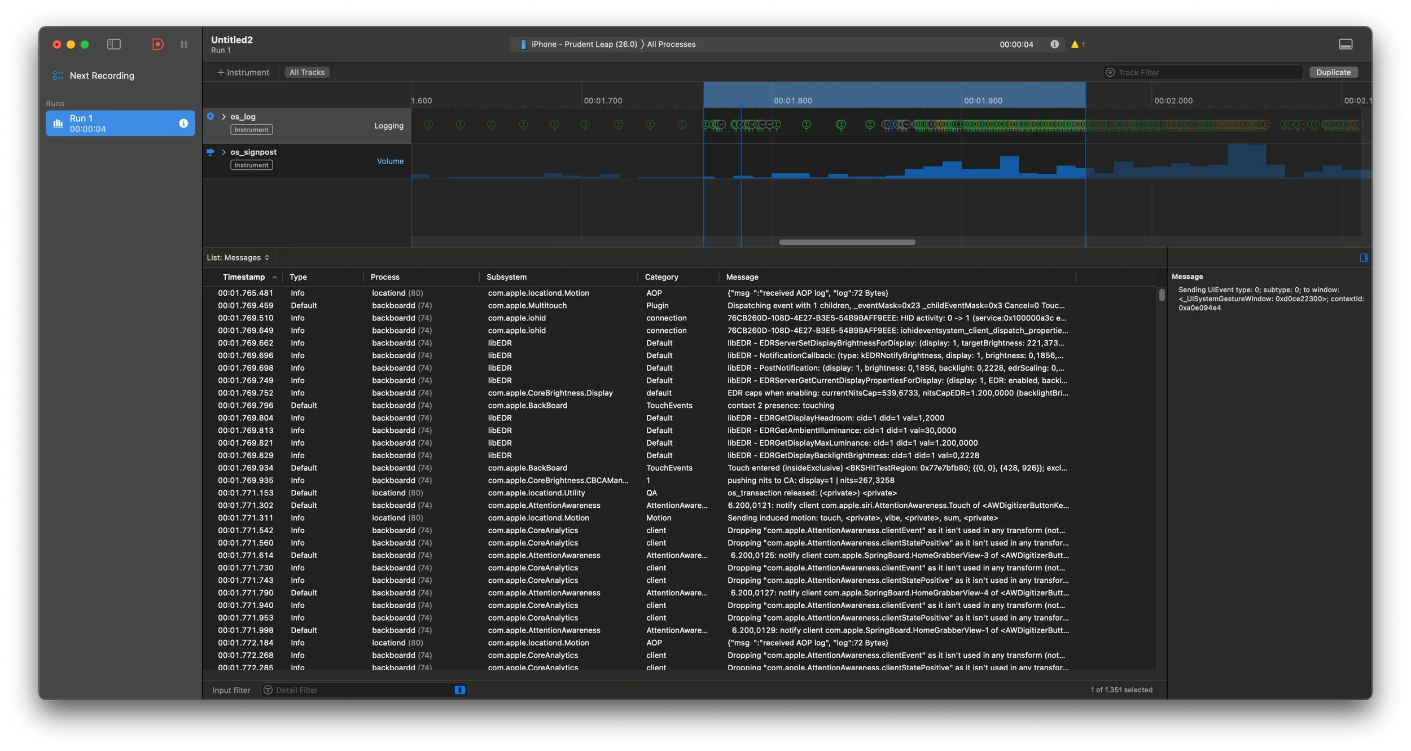Viewport: 1411px width, 751px height.
Task: Click the os_log instrument icon
Action: [211, 116]
